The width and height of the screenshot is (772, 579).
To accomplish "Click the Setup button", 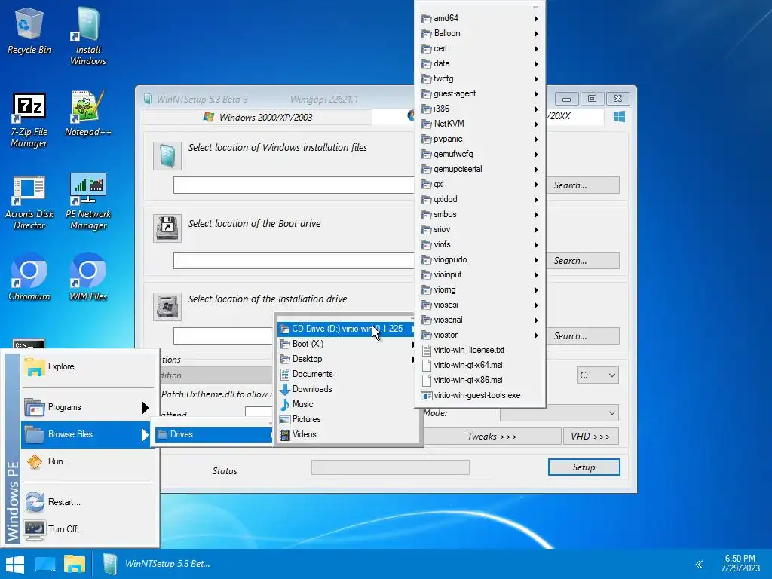I will [584, 467].
